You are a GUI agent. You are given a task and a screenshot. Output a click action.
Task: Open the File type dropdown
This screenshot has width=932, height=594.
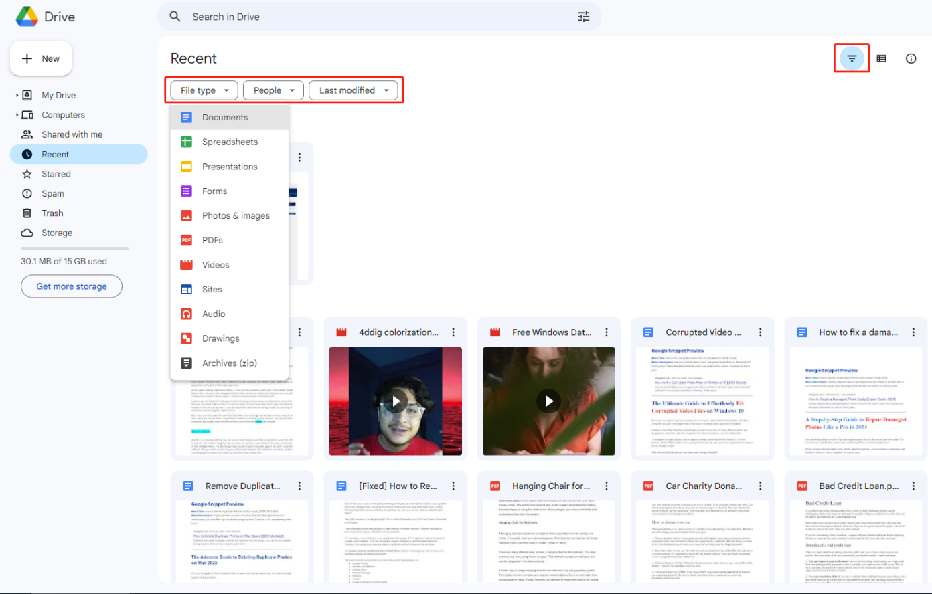pos(204,90)
